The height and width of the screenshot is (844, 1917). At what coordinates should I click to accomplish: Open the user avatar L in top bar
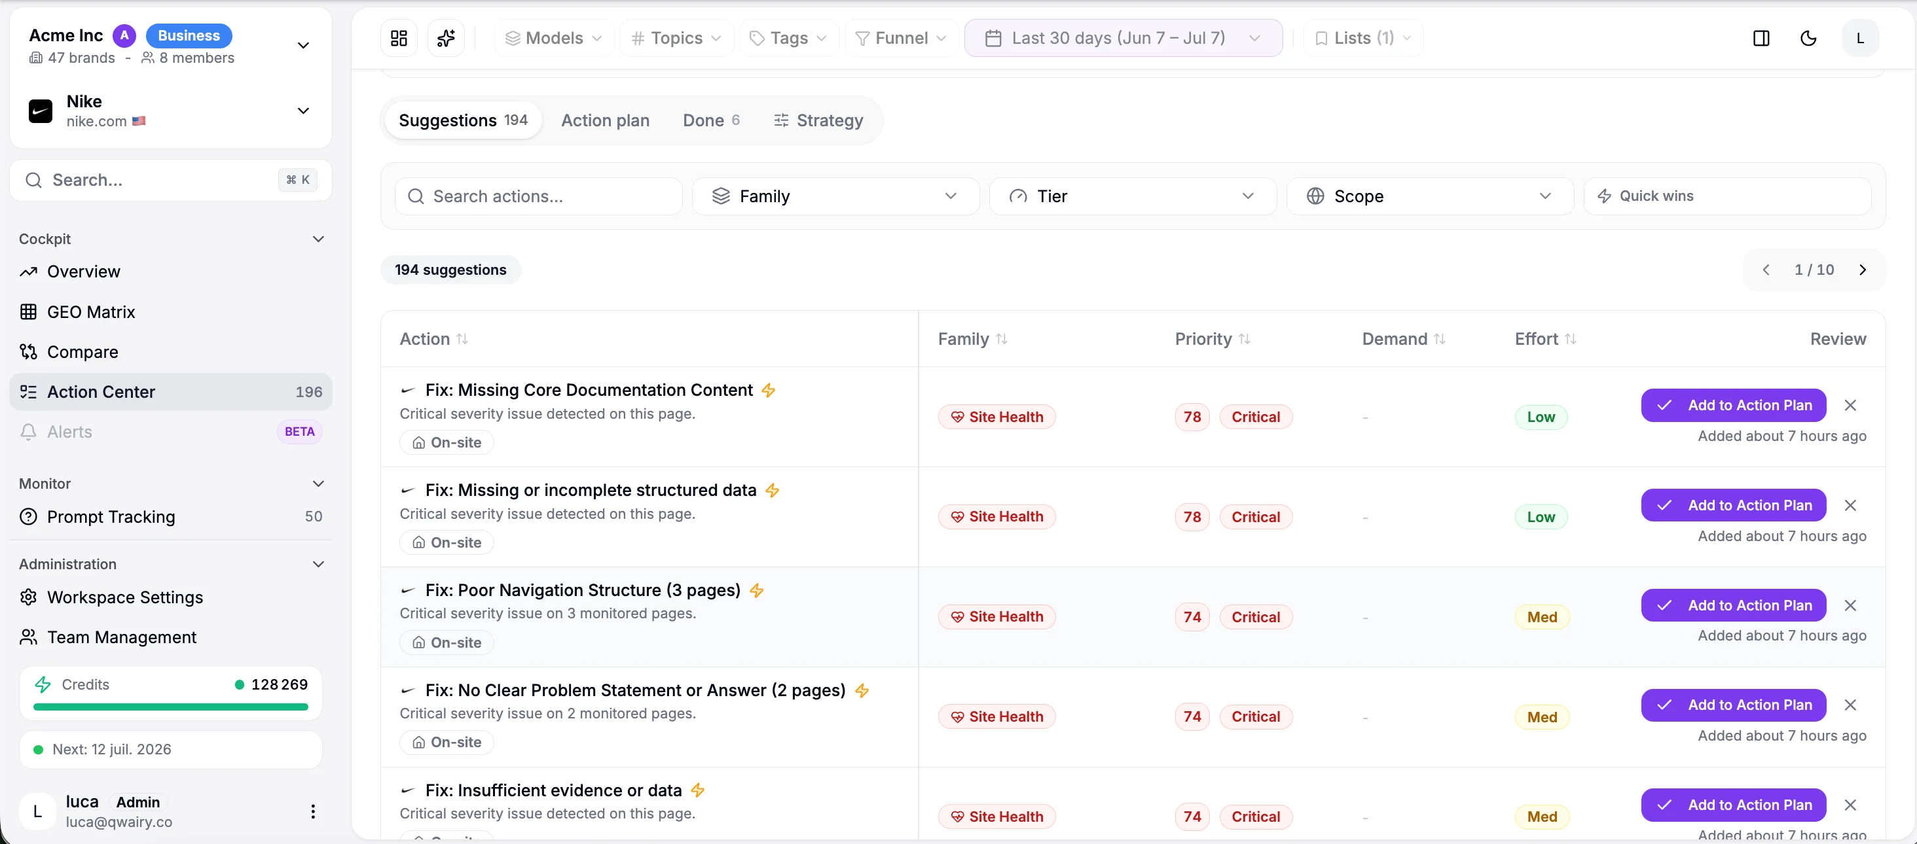(1859, 38)
